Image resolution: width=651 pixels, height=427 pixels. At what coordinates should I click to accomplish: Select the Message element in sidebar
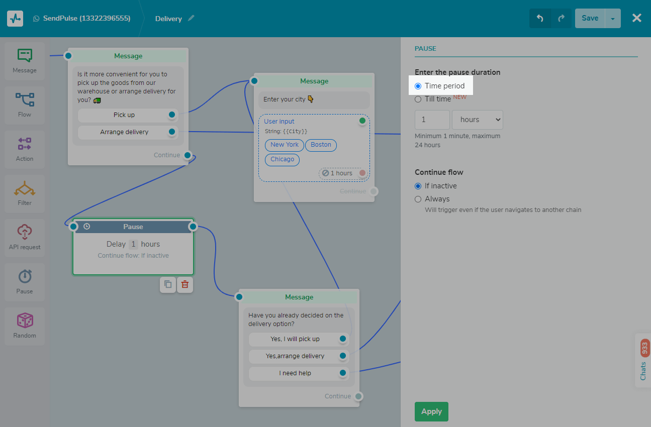pos(25,61)
